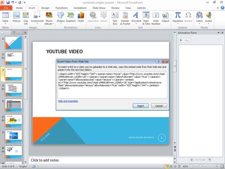Customize Quick Access Toolbar dropdown
The width and height of the screenshot is (225, 169).
pos(25,2)
